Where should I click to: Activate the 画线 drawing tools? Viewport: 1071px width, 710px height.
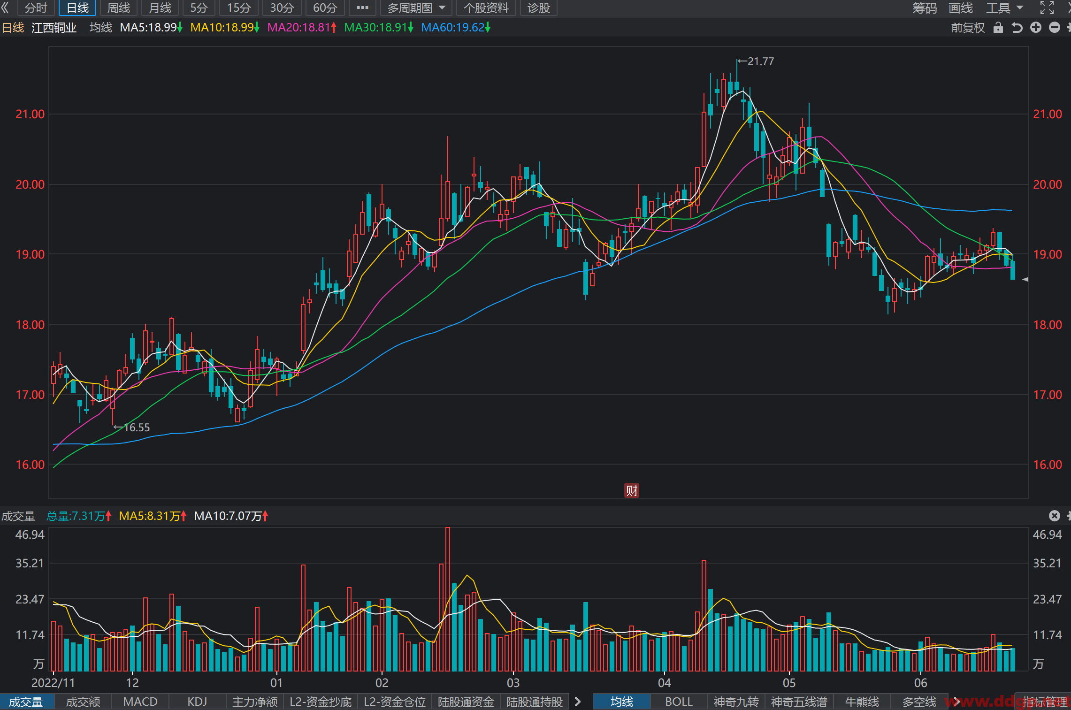pos(960,8)
